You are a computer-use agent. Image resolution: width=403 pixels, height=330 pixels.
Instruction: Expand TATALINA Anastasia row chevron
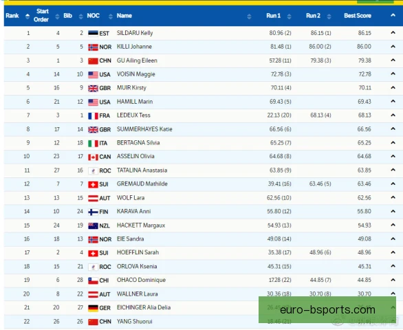(393, 170)
